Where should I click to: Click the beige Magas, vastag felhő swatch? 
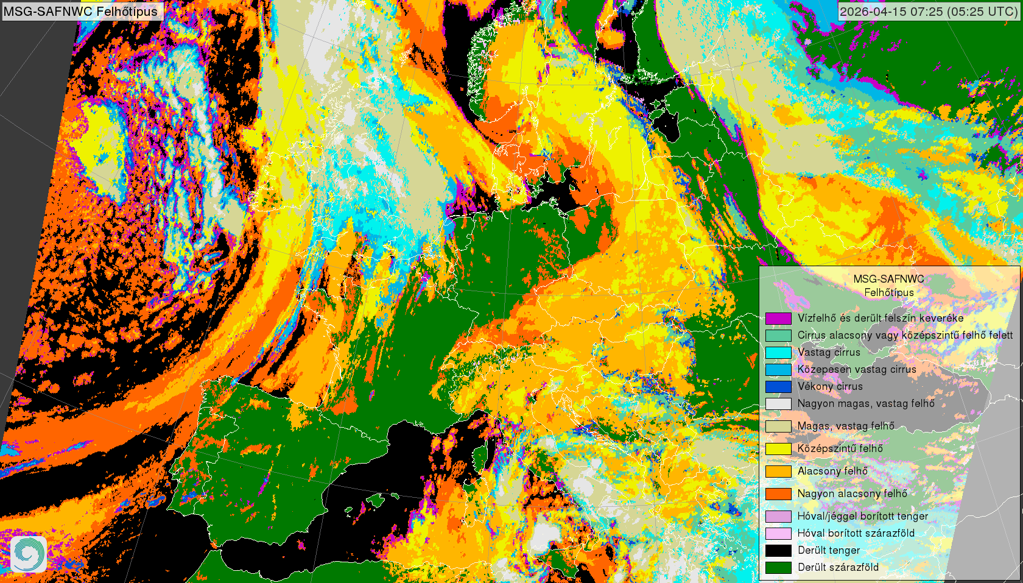(778, 426)
